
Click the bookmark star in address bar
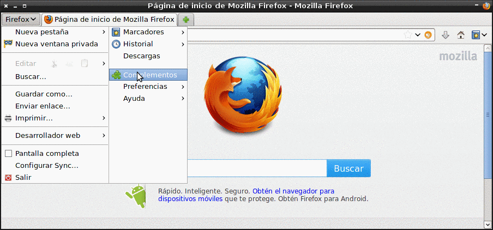tap(408, 35)
